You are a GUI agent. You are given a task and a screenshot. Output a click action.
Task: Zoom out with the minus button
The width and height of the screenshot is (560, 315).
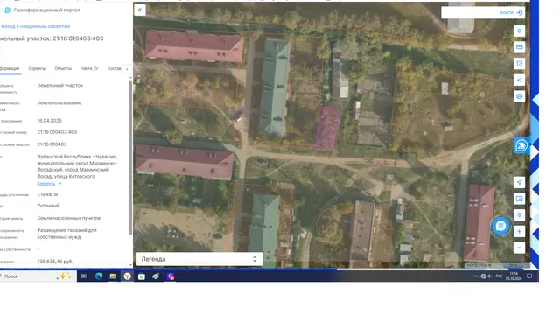point(519,248)
